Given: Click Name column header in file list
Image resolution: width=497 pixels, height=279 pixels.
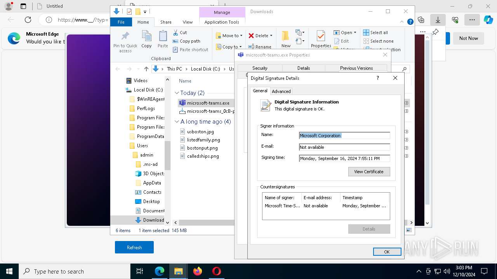Looking at the screenshot, I should (185, 81).
